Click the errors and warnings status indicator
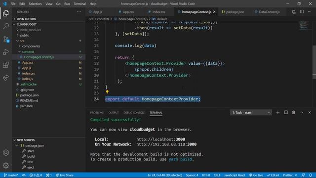 36,175
